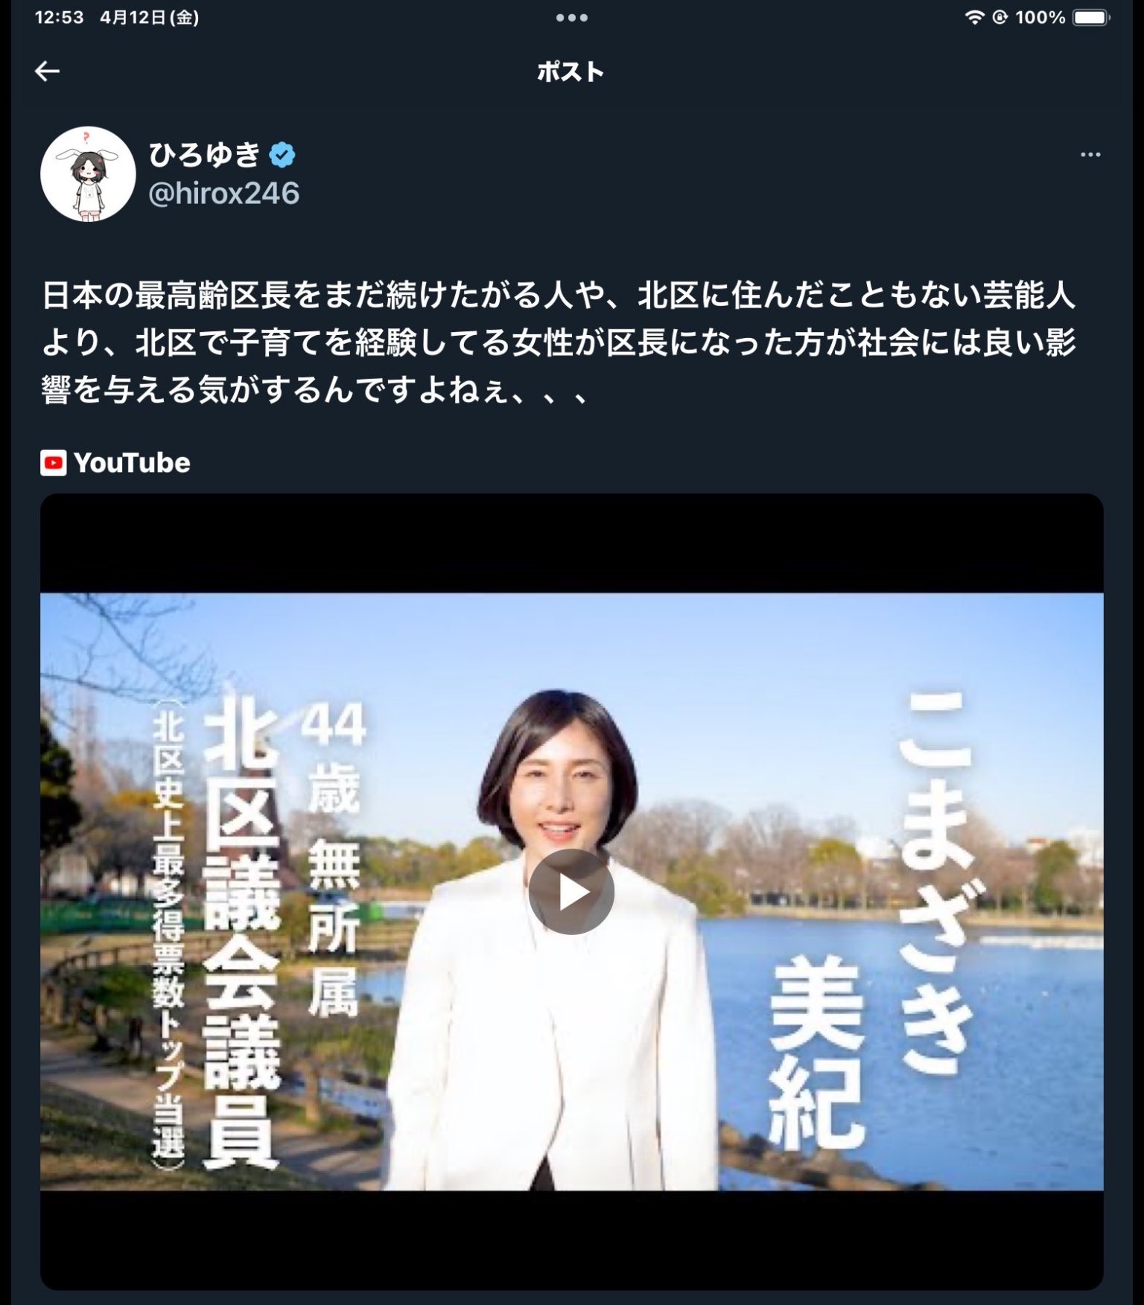Tap the orientation lock status icon
Viewport: 1144px width, 1305px height.
click(1000, 18)
